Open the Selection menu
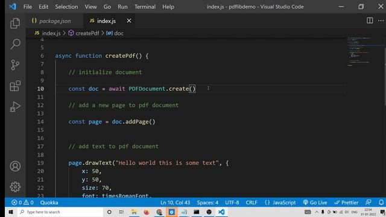386x217 pixels. 66,7
